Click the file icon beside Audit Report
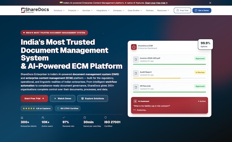Image resolution: width=232 pixels, height=142 pixels. tap(136, 73)
